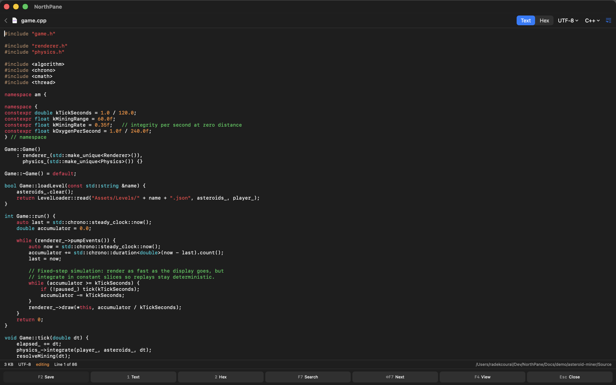
Task: Click the Game::loadLevel function signature
Action: (x=75, y=186)
